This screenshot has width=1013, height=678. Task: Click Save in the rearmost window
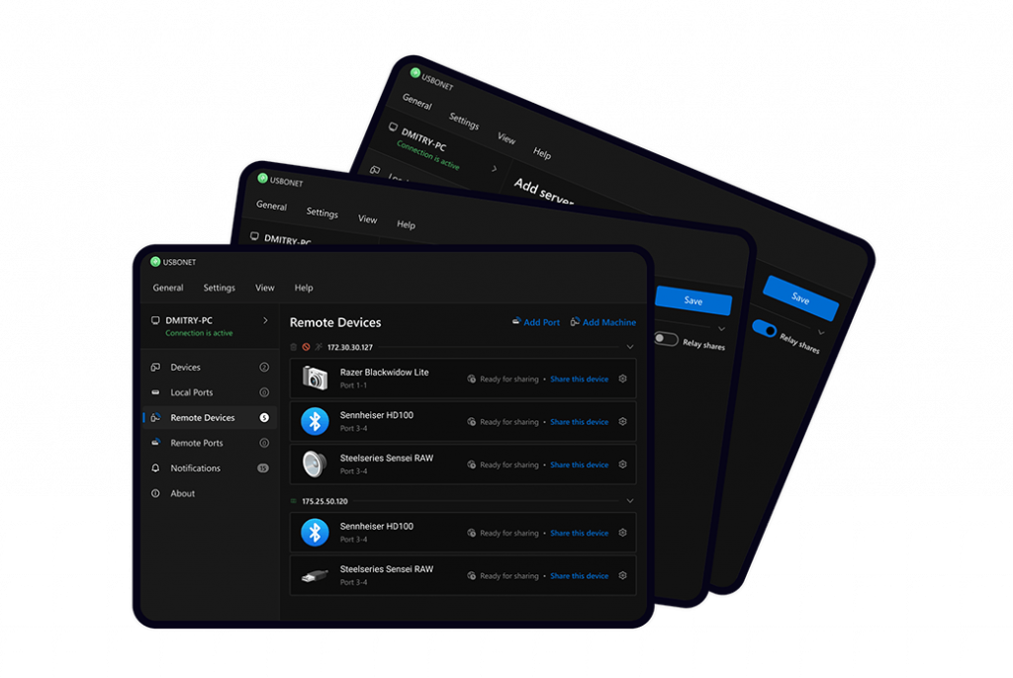(801, 297)
